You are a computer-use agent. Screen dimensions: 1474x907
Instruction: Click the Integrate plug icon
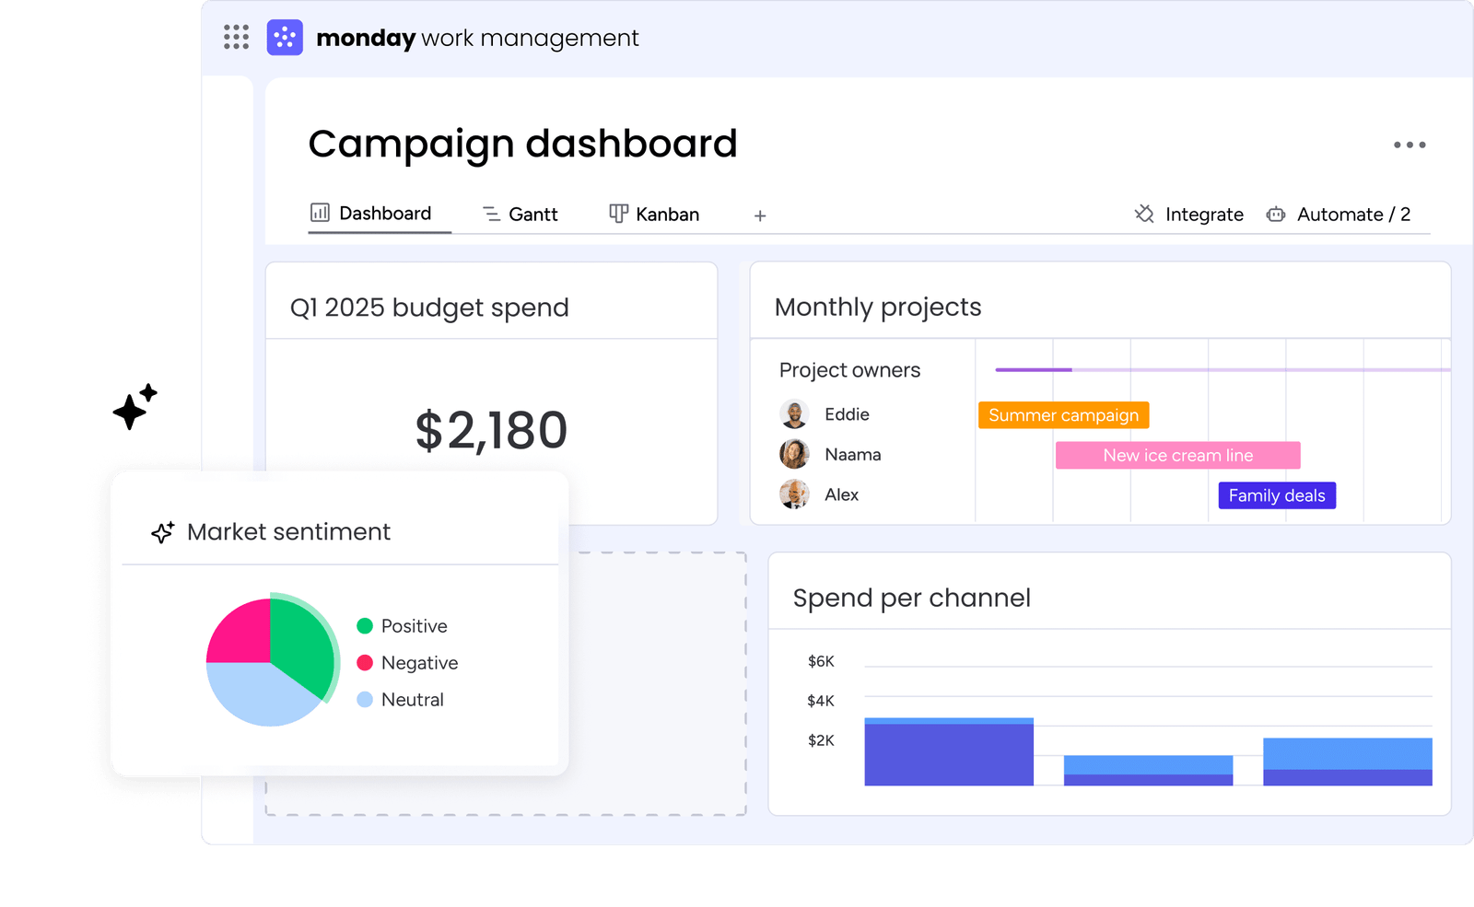pos(1144,214)
